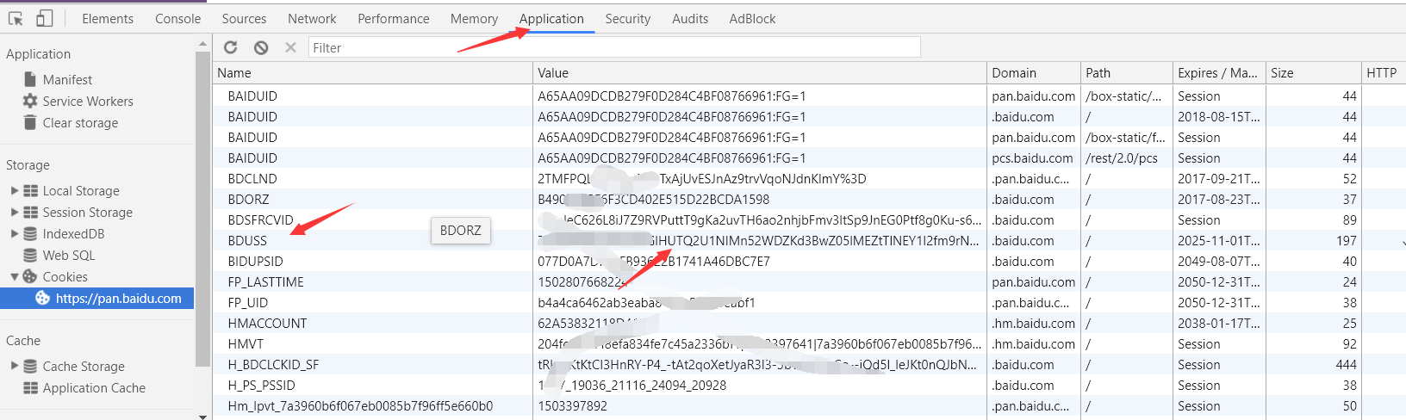Expand the Local Storage tree node

pyautogui.click(x=14, y=191)
